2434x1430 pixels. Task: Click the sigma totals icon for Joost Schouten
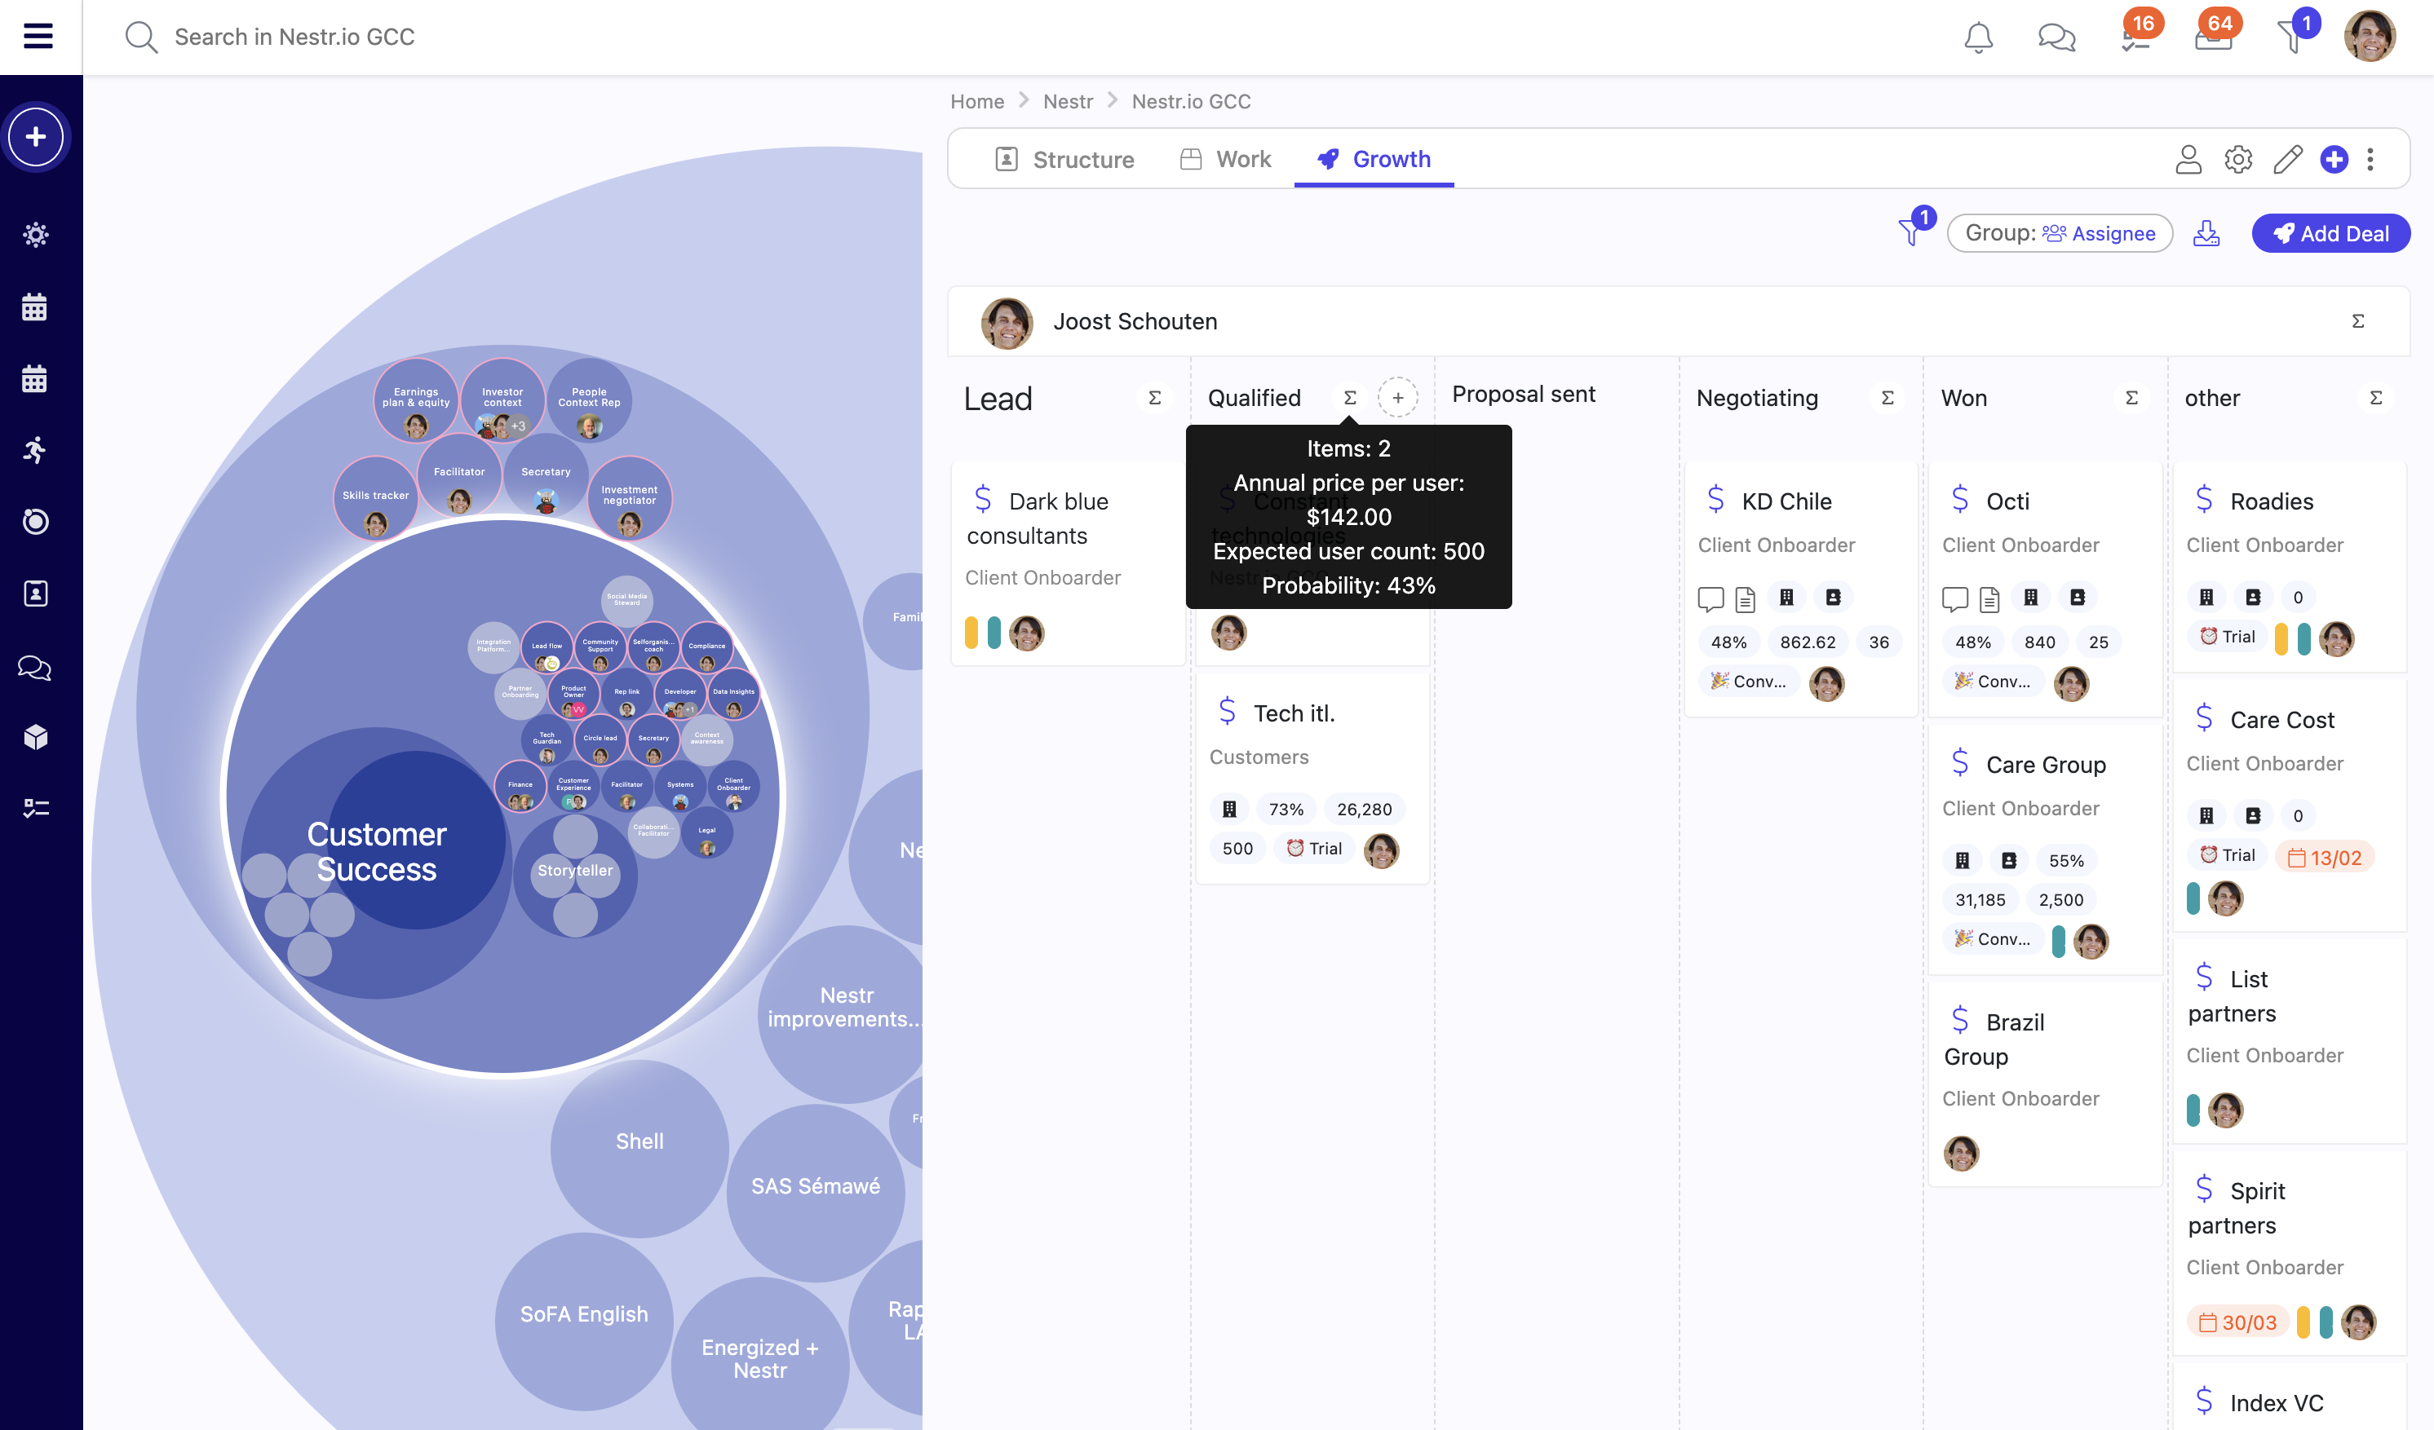click(x=2357, y=320)
